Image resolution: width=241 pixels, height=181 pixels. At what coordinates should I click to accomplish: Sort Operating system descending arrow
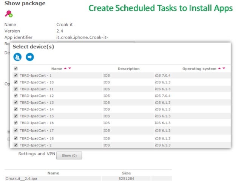224,68
